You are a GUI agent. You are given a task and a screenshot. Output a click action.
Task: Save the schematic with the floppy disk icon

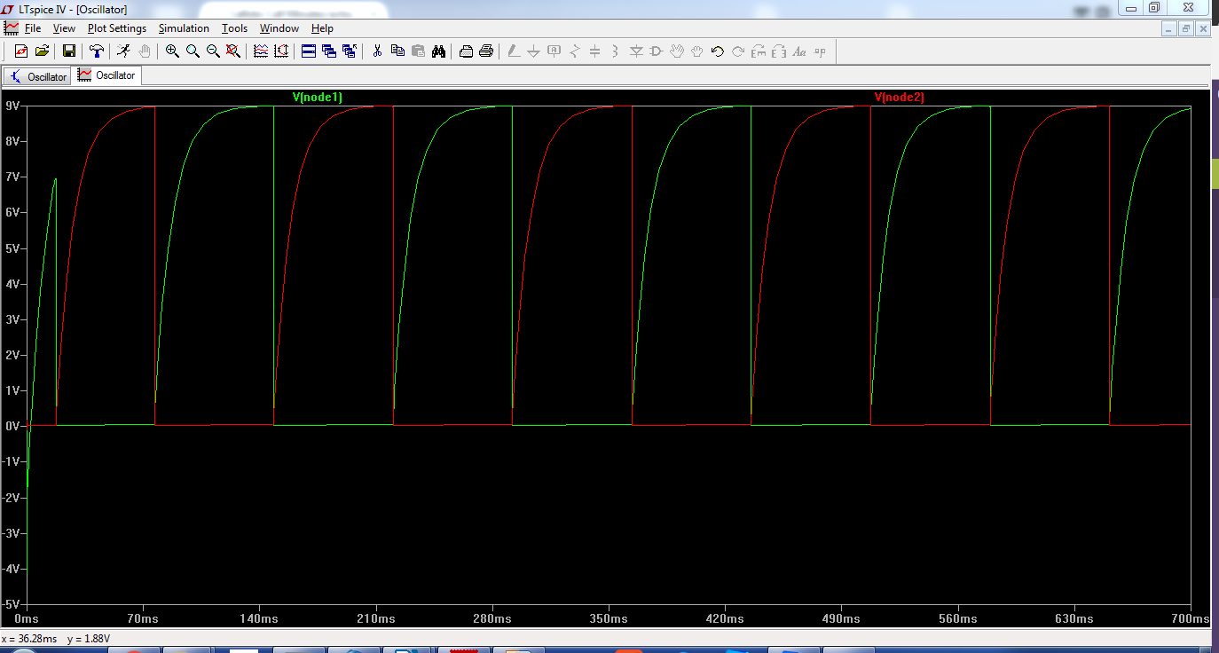(x=67, y=51)
